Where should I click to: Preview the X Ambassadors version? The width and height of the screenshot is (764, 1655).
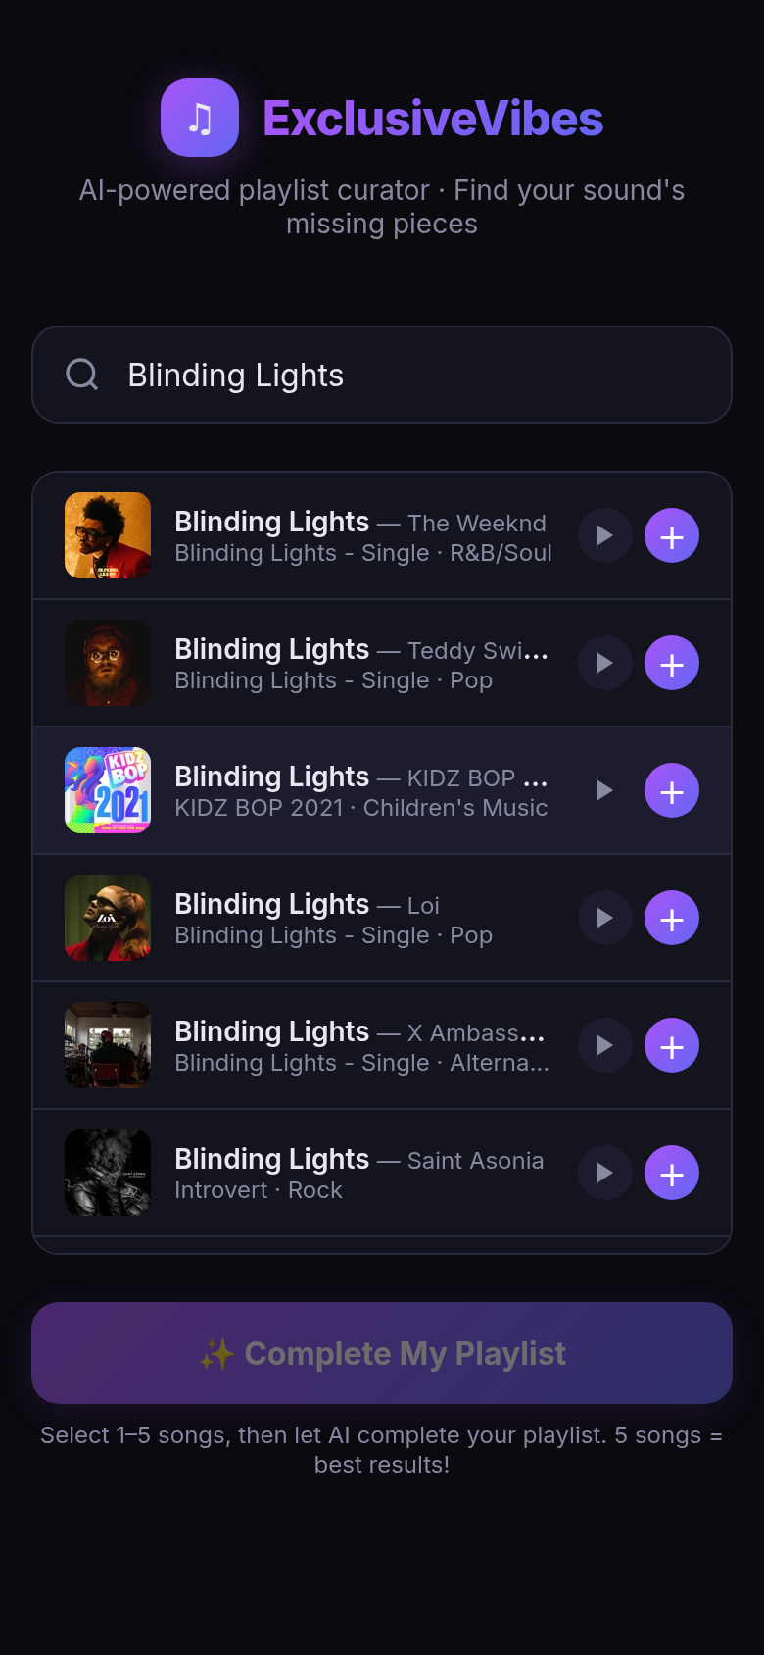604,1045
